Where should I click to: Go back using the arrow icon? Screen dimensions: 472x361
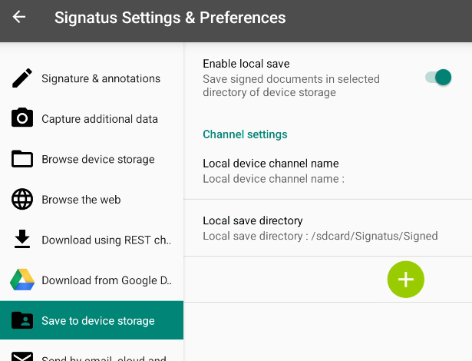click(x=19, y=17)
